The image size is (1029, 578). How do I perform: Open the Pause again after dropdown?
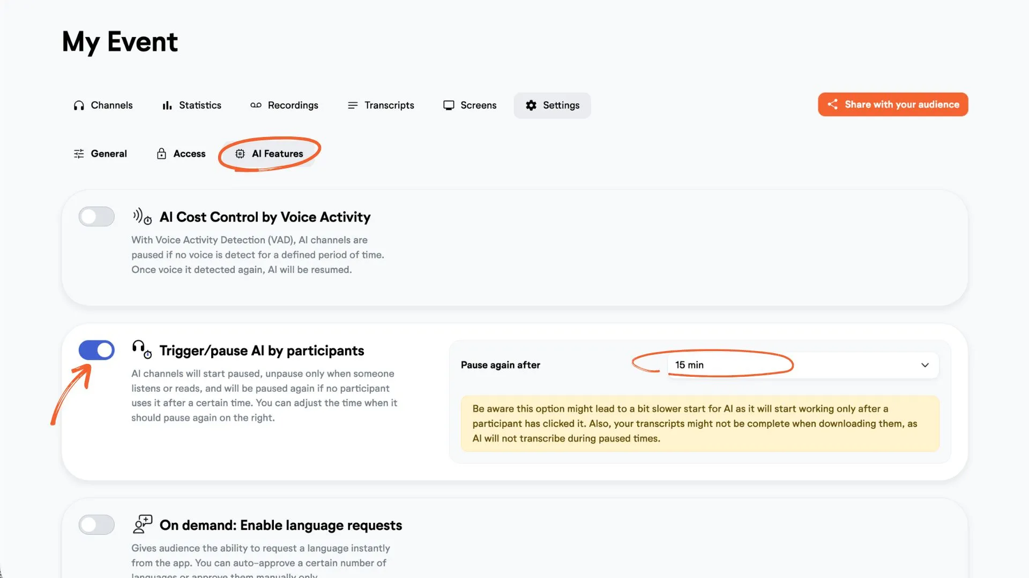(x=803, y=365)
